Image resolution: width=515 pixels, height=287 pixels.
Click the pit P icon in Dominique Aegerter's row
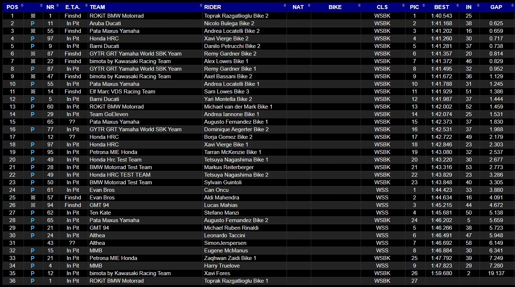(33, 129)
